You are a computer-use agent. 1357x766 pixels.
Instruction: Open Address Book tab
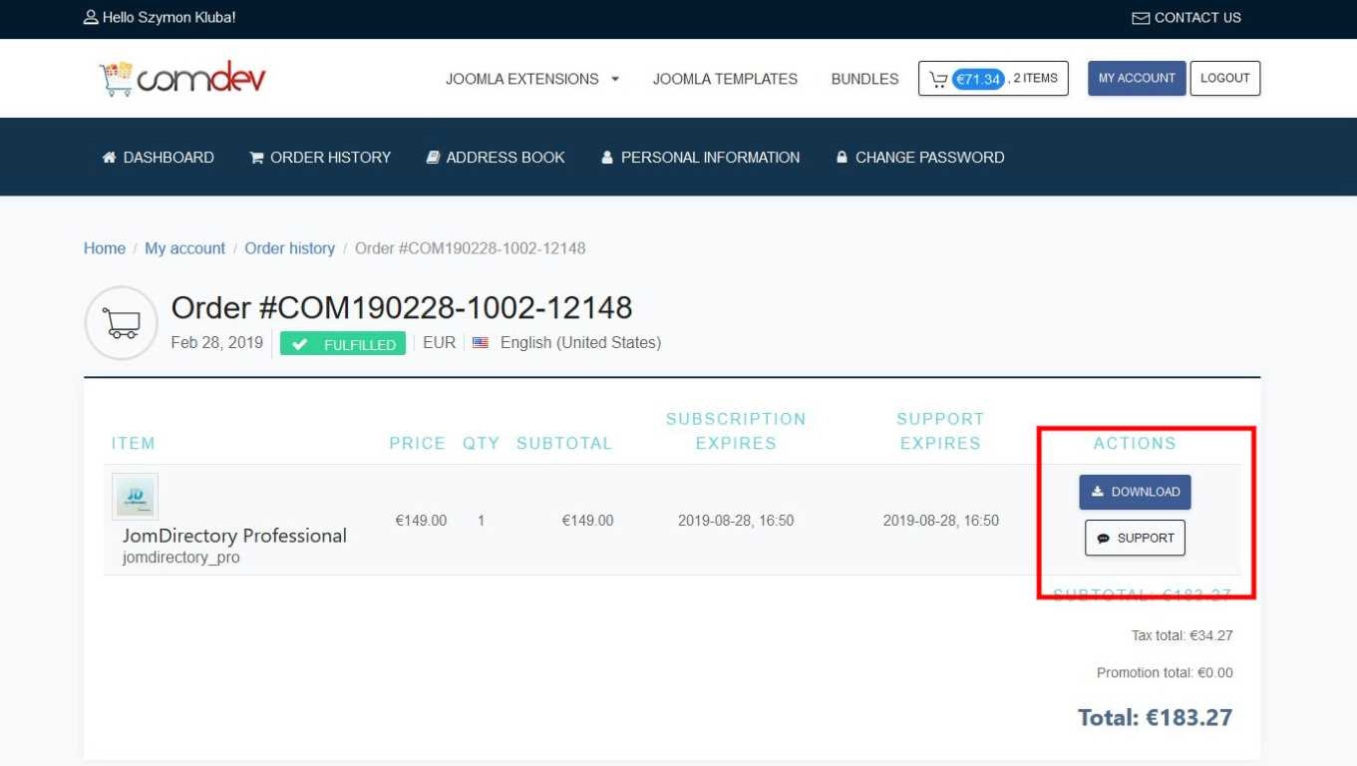coord(496,158)
